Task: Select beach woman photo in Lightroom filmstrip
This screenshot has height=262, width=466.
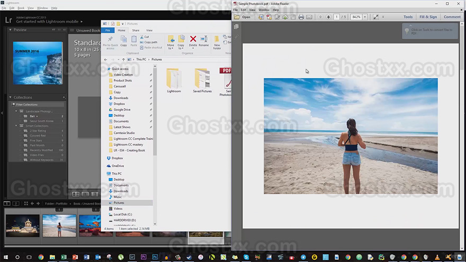Action: tap(59, 225)
